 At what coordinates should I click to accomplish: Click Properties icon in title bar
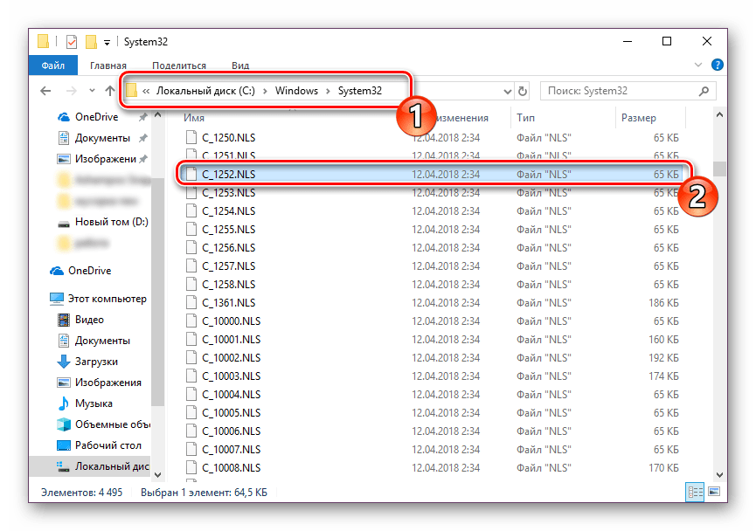[x=71, y=41]
